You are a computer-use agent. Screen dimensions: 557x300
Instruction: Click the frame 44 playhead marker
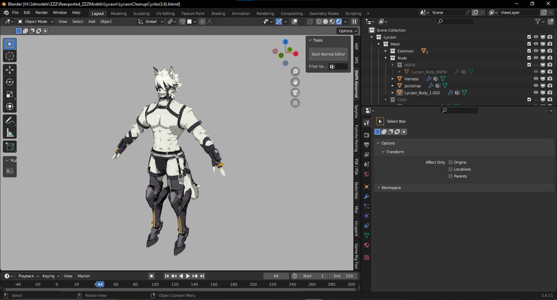100,285
